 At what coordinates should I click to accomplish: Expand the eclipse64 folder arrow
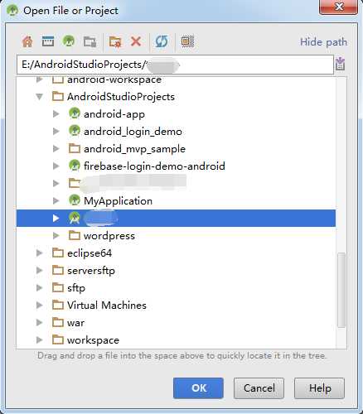tap(40, 253)
